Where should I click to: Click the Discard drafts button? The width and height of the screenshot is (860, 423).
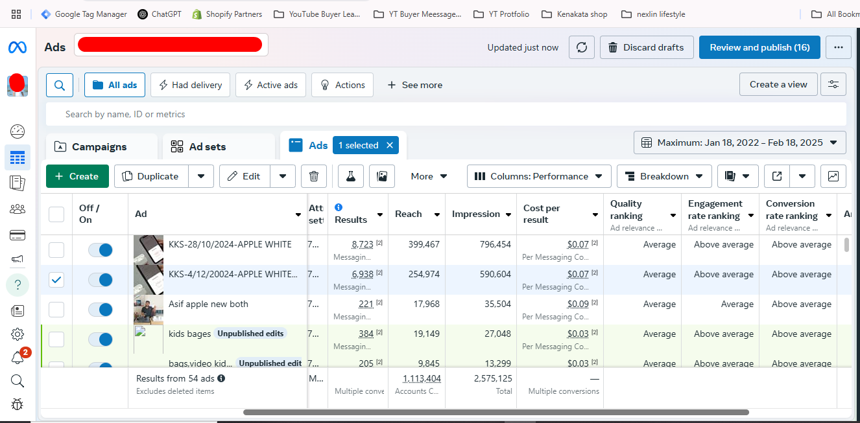pos(646,47)
